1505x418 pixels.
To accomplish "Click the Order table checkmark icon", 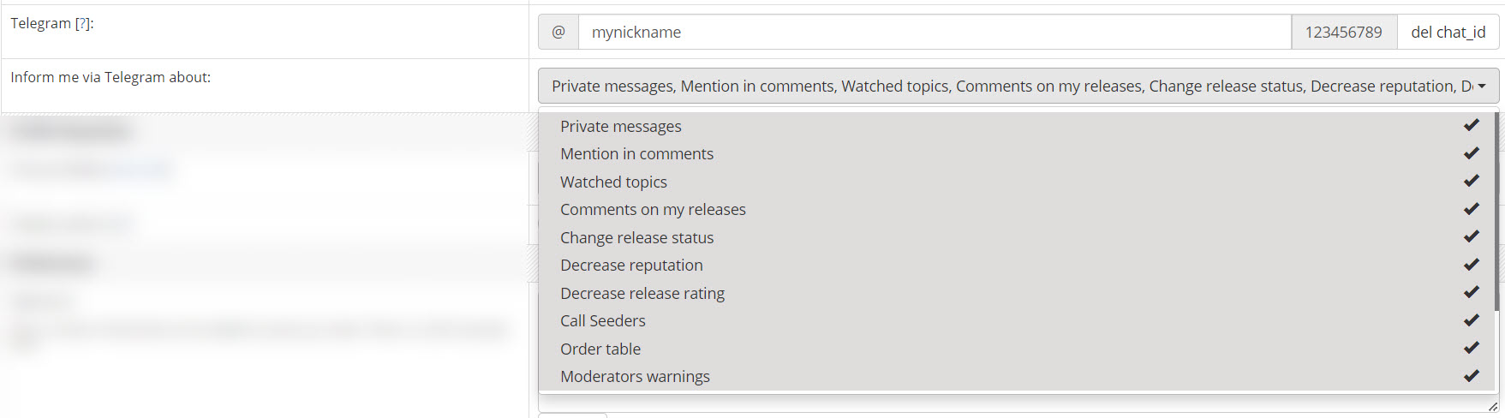I will [1471, 349].
